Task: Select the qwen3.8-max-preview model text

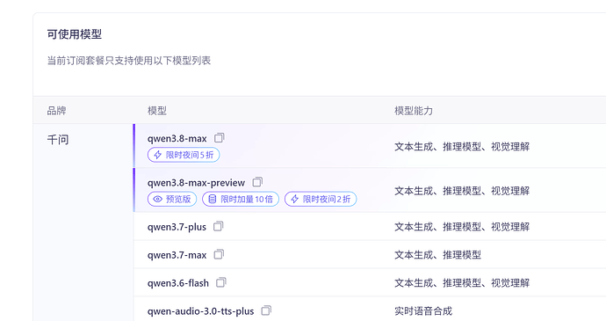Action: 196,183
